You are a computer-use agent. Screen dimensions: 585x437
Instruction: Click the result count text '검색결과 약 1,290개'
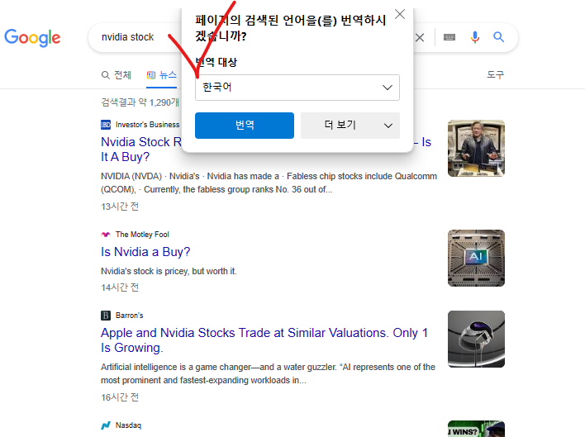(x=140, y=102)
